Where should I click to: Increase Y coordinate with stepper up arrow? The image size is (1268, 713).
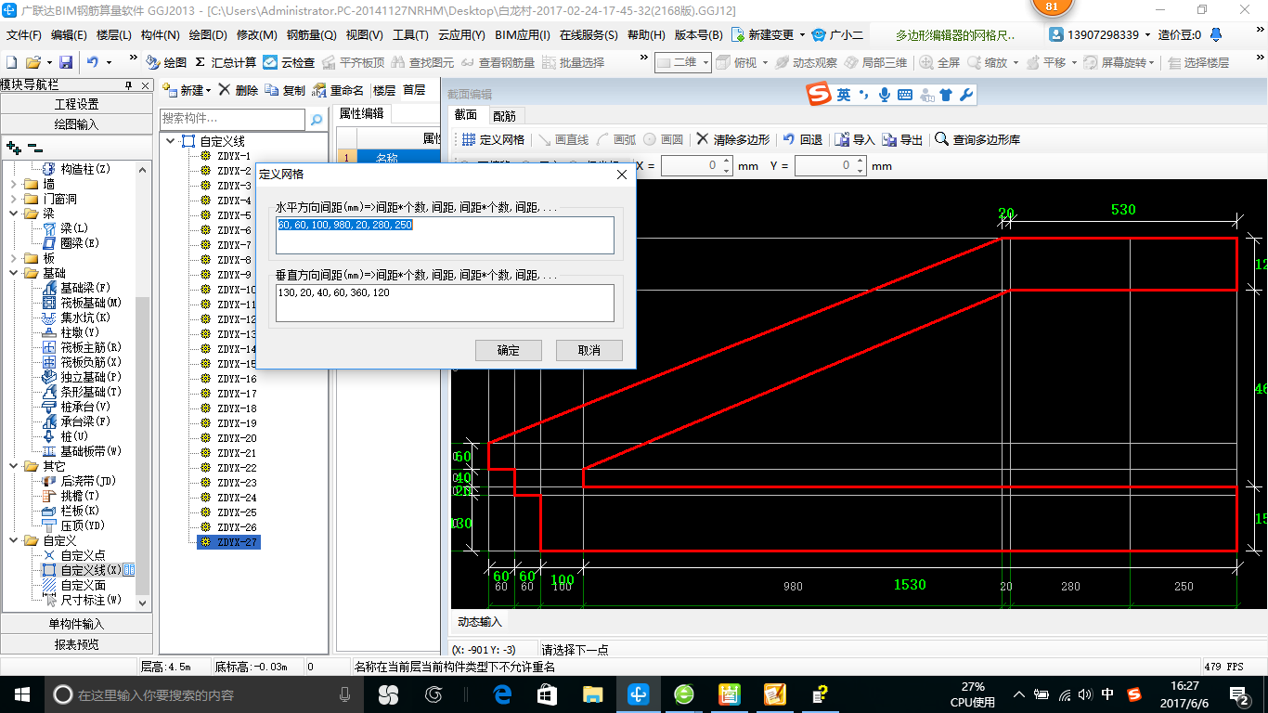(x=860, y=161)
